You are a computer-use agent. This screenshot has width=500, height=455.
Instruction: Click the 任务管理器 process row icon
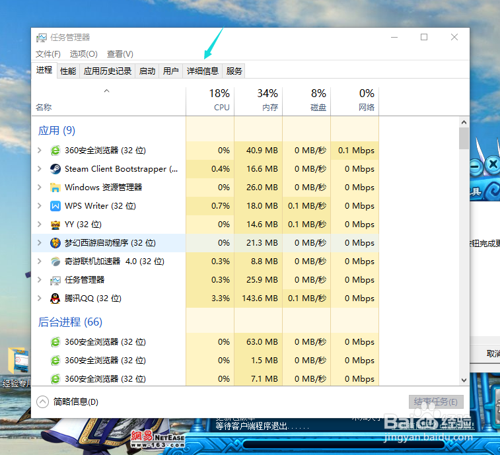pyautogui.click(x=55, y=280)
